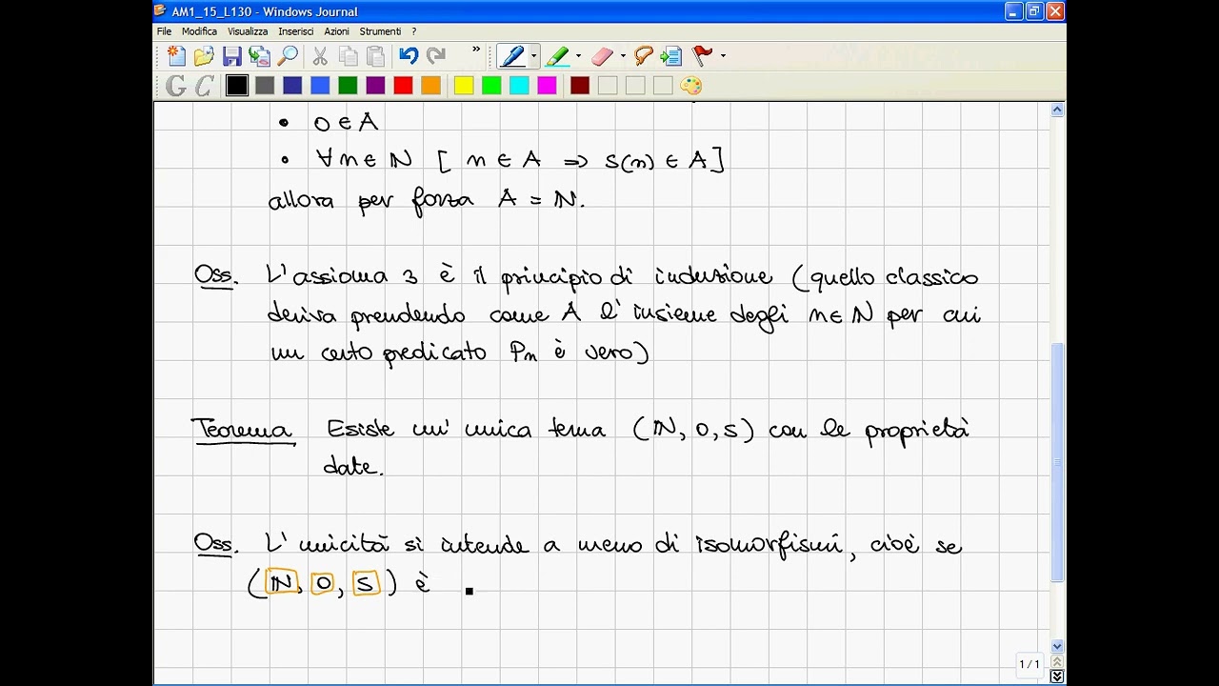Pick the red color swatch
The height and width of the screenshot is (686, 1219).
pos(403,86)
